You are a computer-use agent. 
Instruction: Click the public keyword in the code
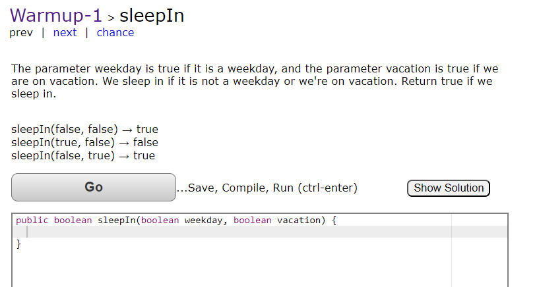[32, 220]
